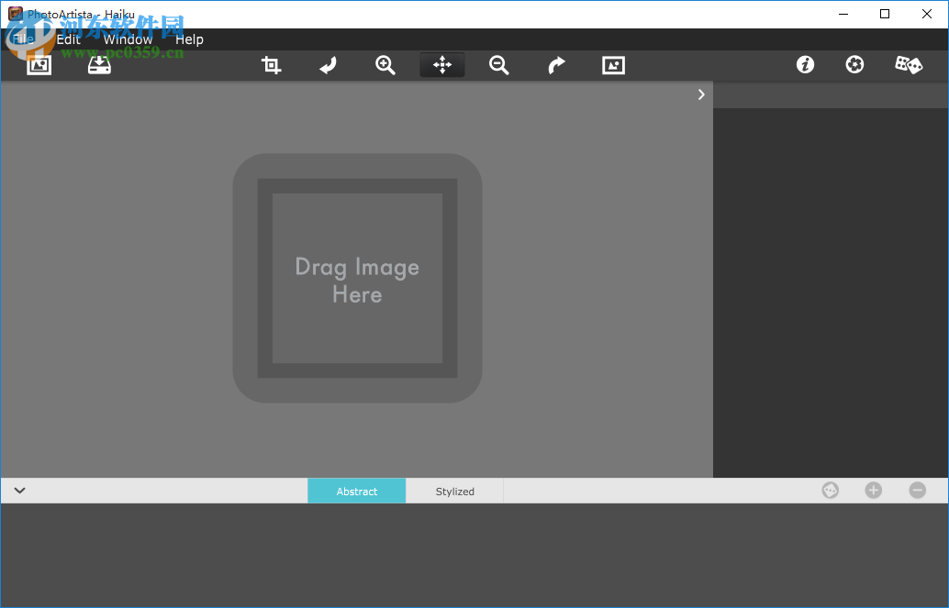Viewport: 949px width, 608px height.
Task: Click the Drag Image Here placeholder
Action: (x=357, y=279)
